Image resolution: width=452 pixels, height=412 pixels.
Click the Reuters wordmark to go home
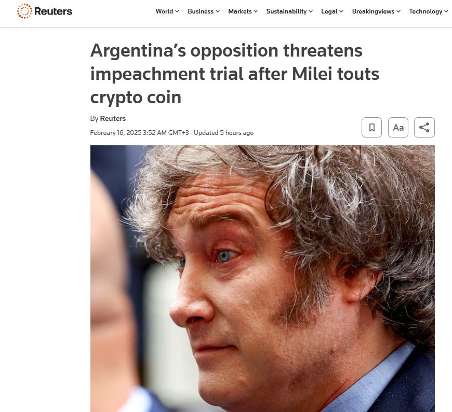click(x=53, y=11)
